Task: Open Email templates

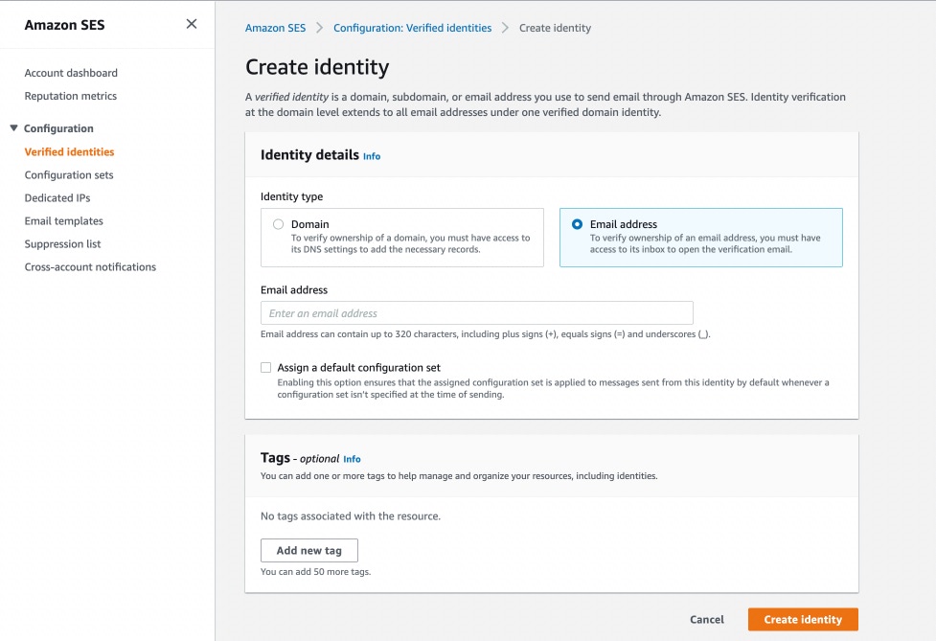Action: [x=62, y=220]
